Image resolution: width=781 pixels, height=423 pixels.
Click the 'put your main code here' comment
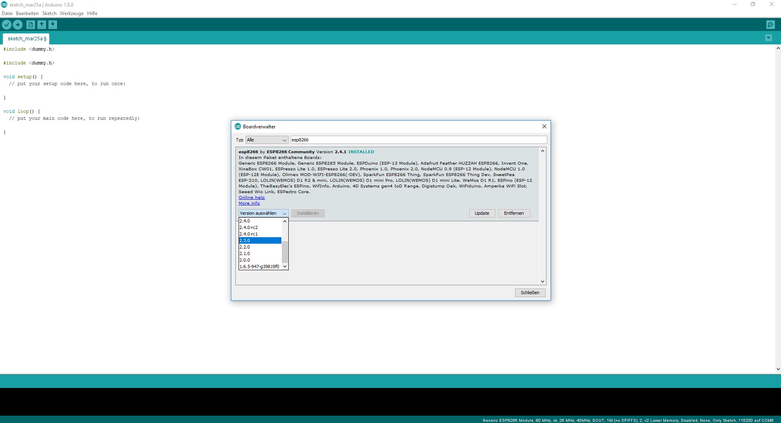coord(75,118)
